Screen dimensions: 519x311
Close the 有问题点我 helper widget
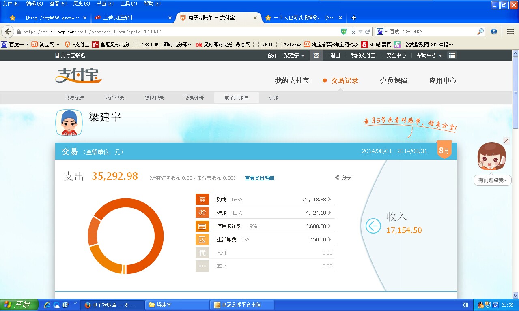pos(506,141)
